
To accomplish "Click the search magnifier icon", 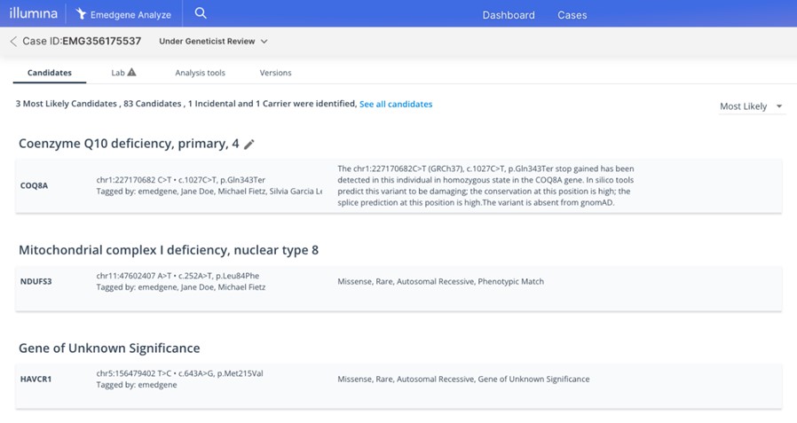I will [x=201, y=13].
